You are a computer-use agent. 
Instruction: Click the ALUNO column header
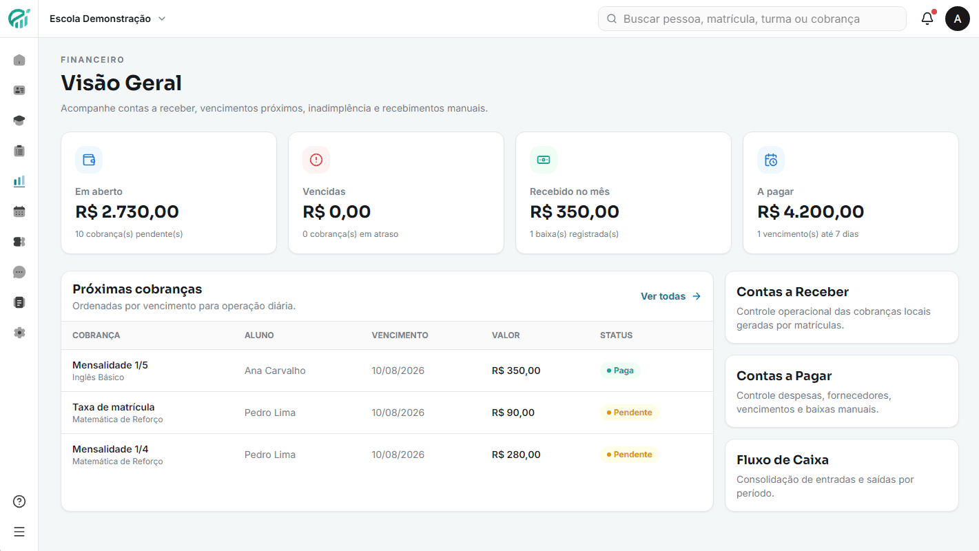point(259,335)
